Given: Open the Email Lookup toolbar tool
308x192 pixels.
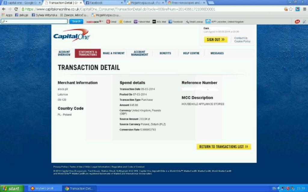Looking at the screenshot, I should tap(194, 22).
